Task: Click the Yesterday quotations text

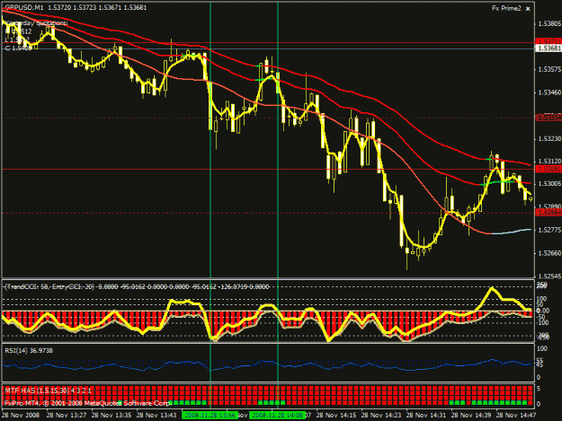Action: (x=37, y=23)
